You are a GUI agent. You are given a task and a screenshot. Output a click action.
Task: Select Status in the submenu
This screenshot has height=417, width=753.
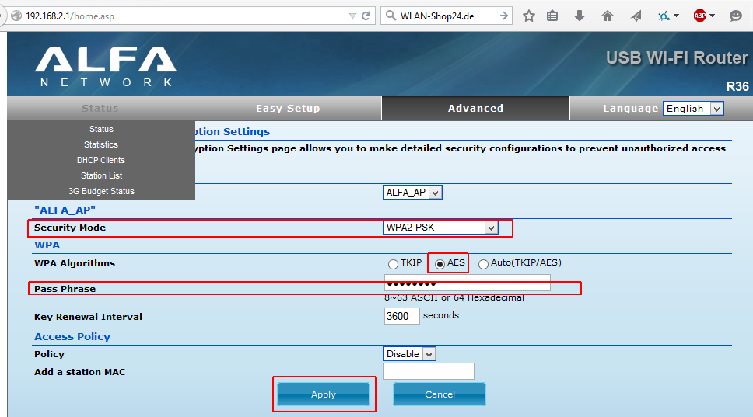[101, 129]
